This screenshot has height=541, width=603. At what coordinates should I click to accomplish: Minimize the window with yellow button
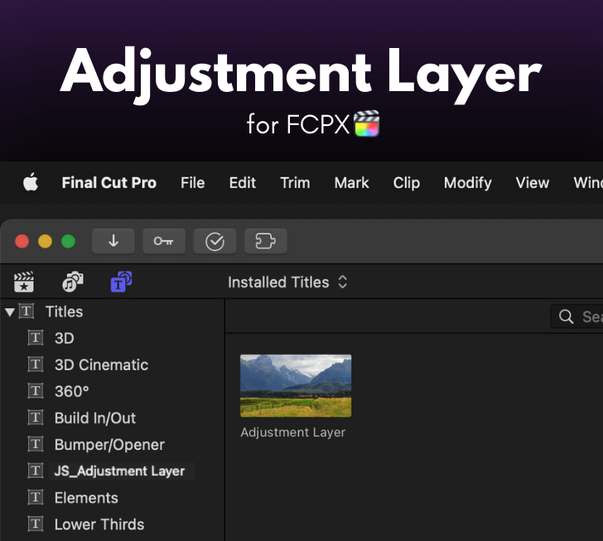click(45, 241)
